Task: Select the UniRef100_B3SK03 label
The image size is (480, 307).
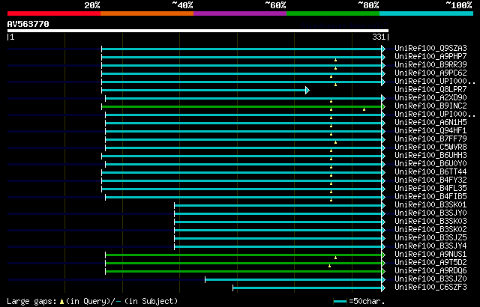Action: coord(430,222)
